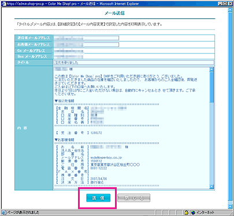Click the page scrollbar down arrow

[230, 207]
